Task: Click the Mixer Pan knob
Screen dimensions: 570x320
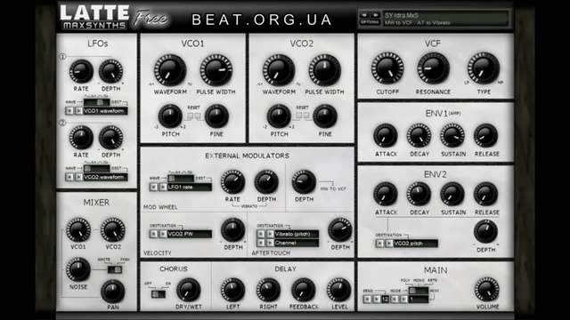Action: 113,292
